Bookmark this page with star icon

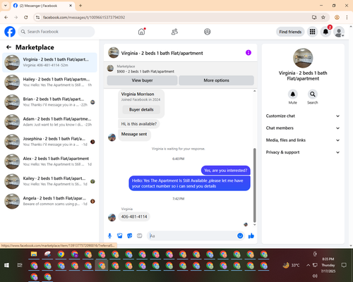[323, 17]
